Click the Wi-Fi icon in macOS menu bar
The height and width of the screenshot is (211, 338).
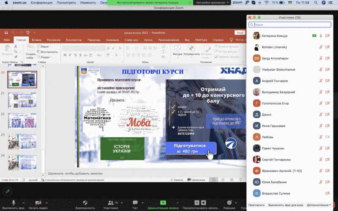[x=267, y=3]
